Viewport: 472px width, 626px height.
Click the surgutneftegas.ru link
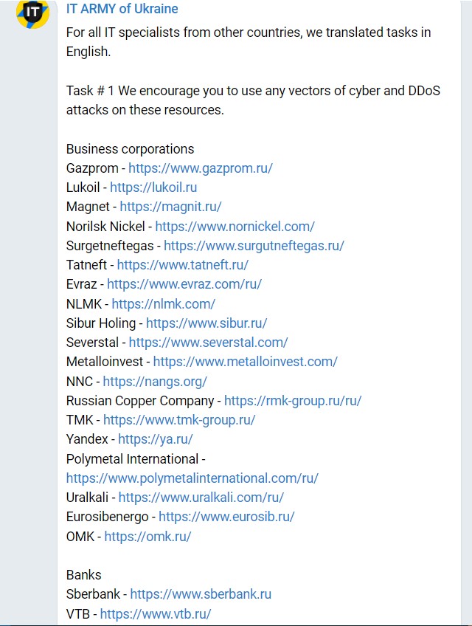[x=254, y=246]
